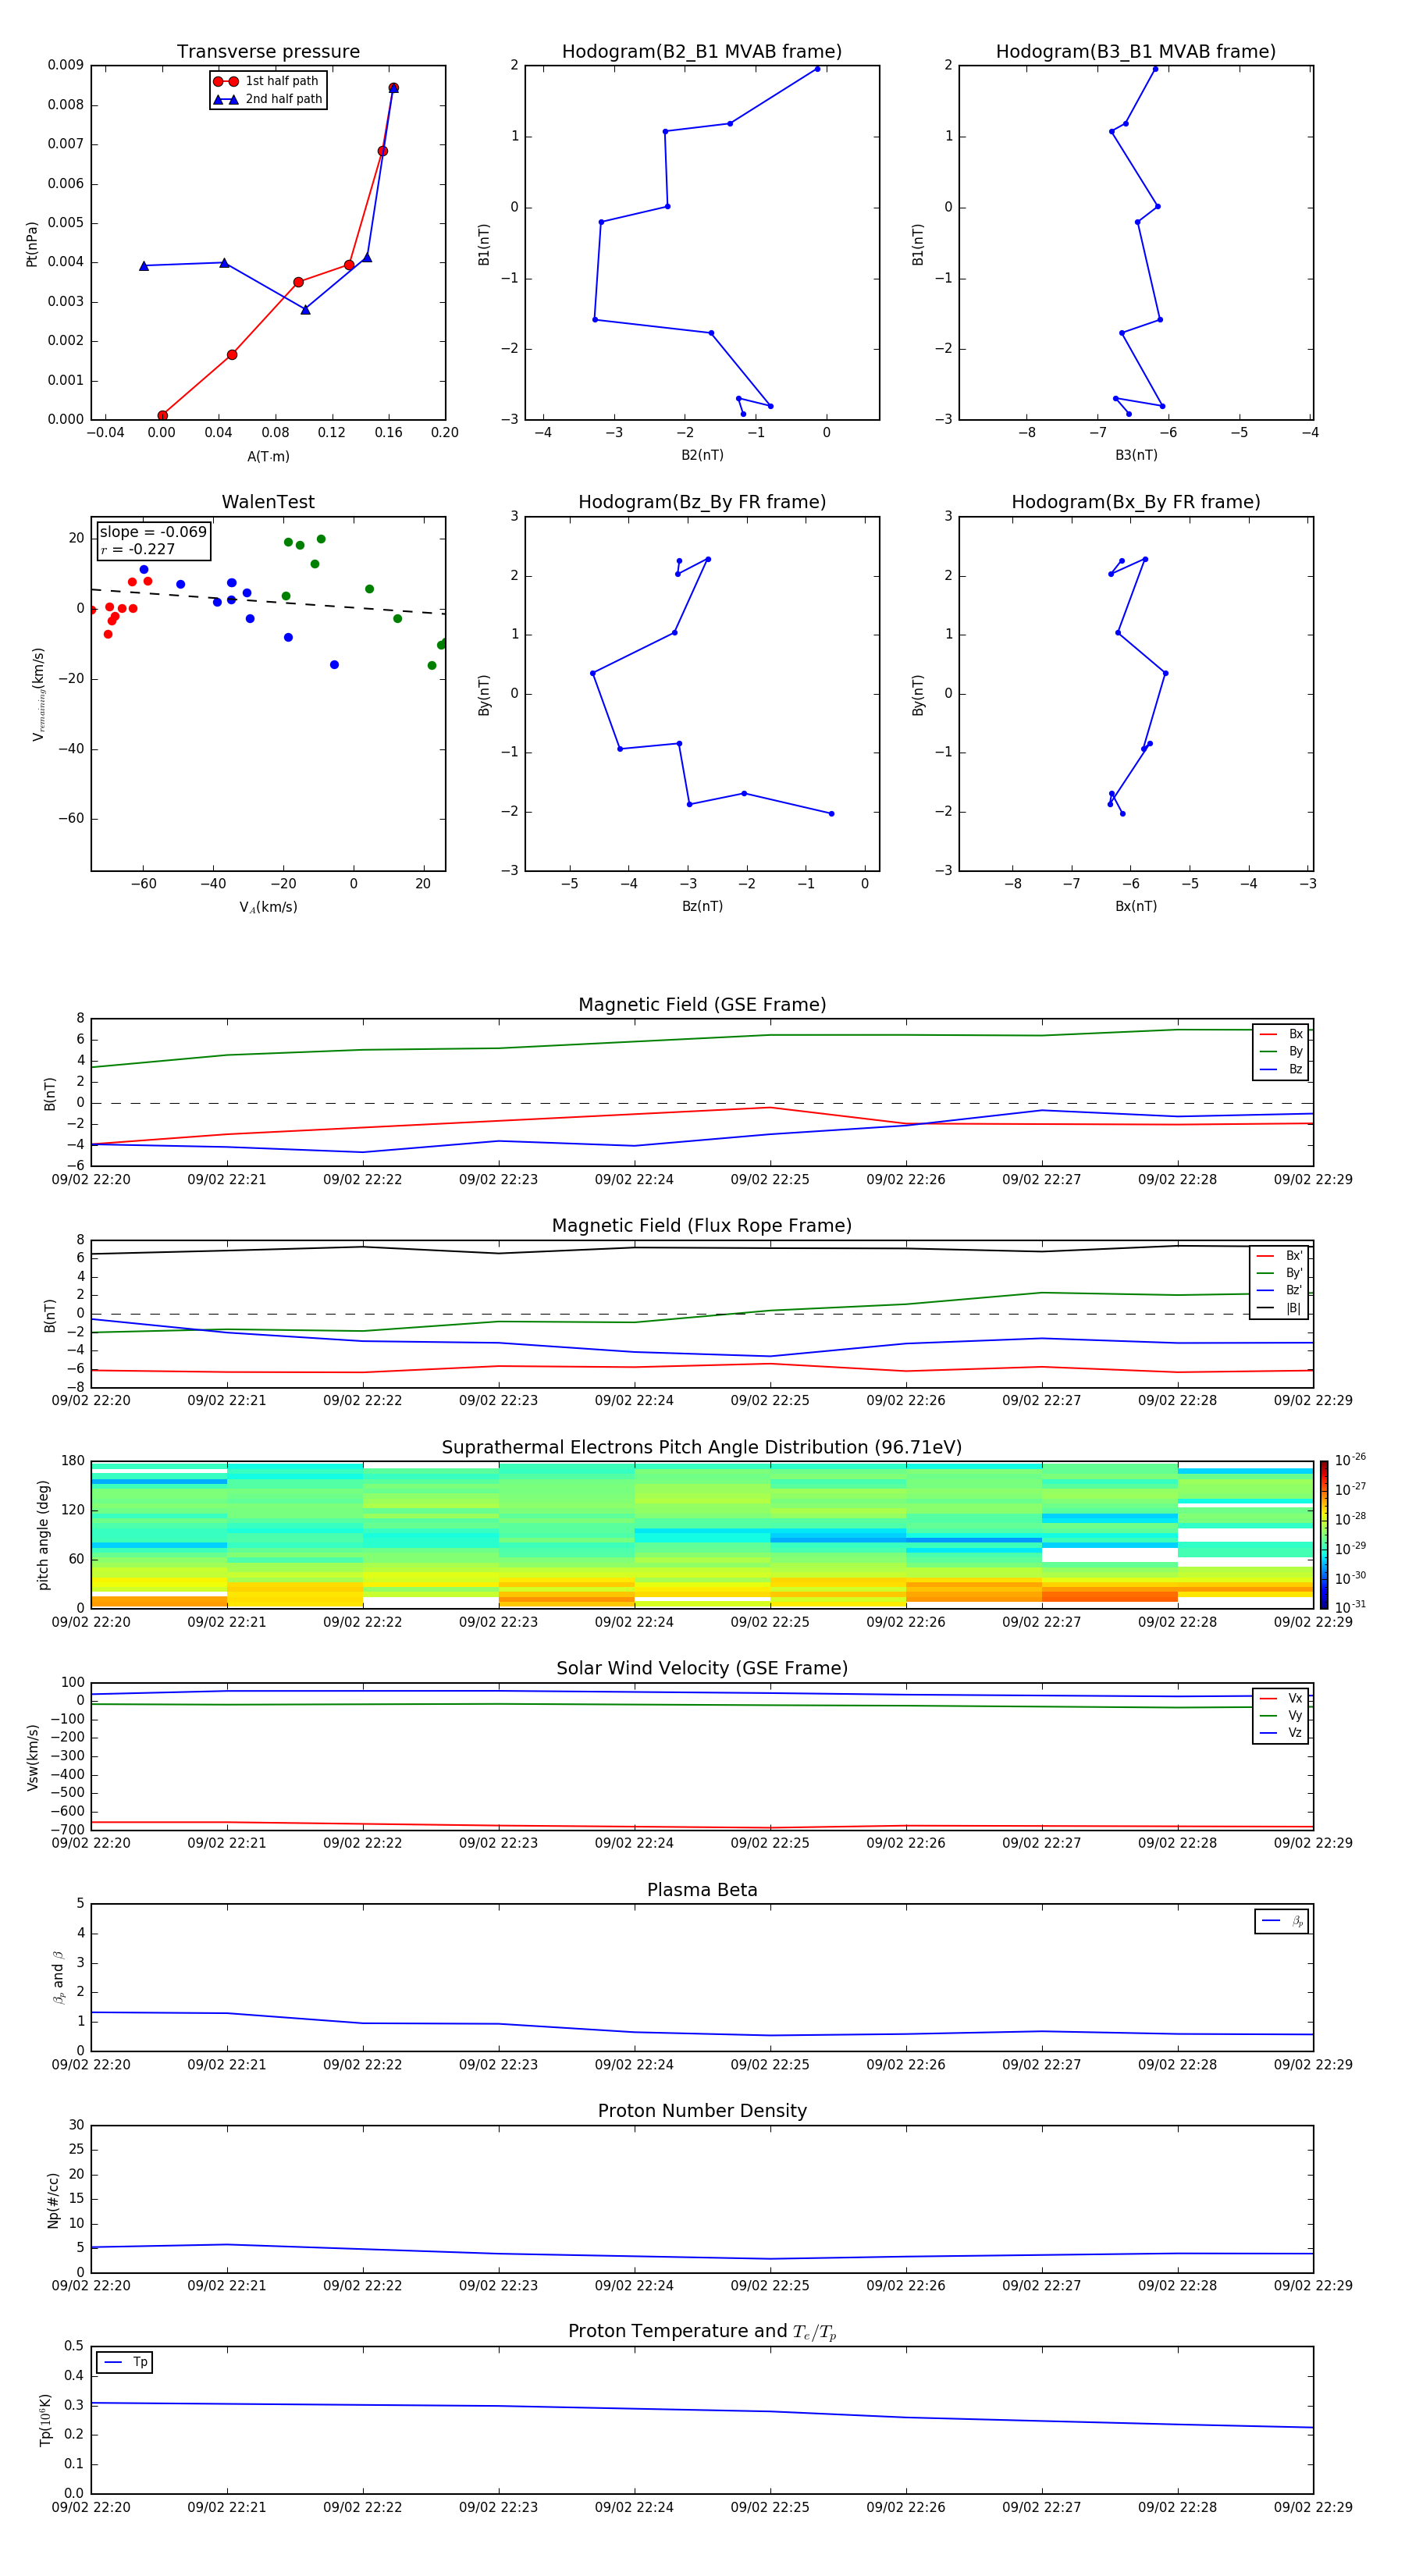Screen dimensions: 1405x2576
Task: Click the 'Np(#/cc)' axis label
Action: [x=53, y=2199]
